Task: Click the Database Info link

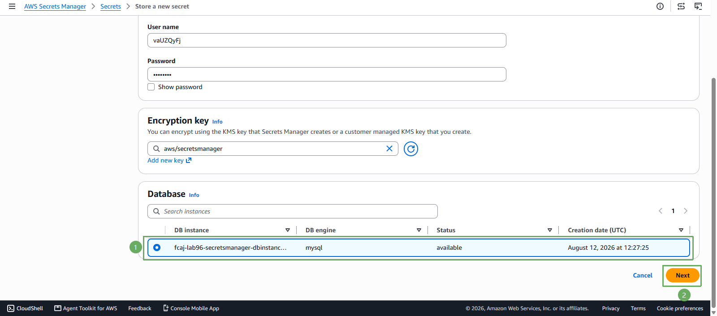Action: [x=194, y=195]
